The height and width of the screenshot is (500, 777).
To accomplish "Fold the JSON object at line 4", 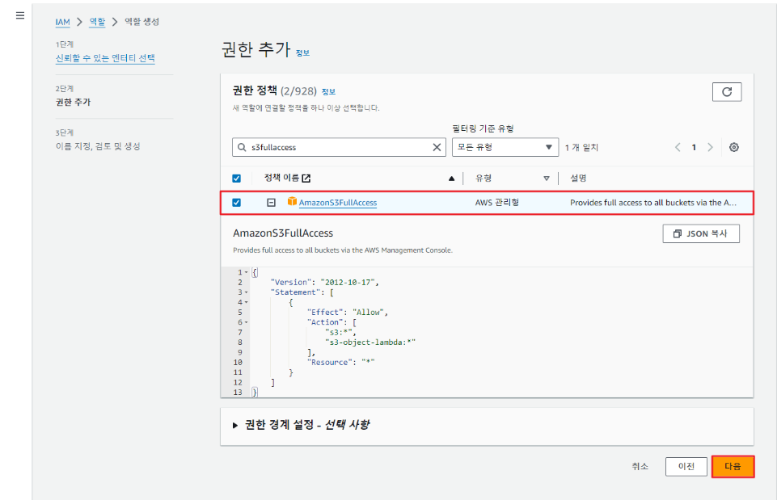I will click(247, 302).
